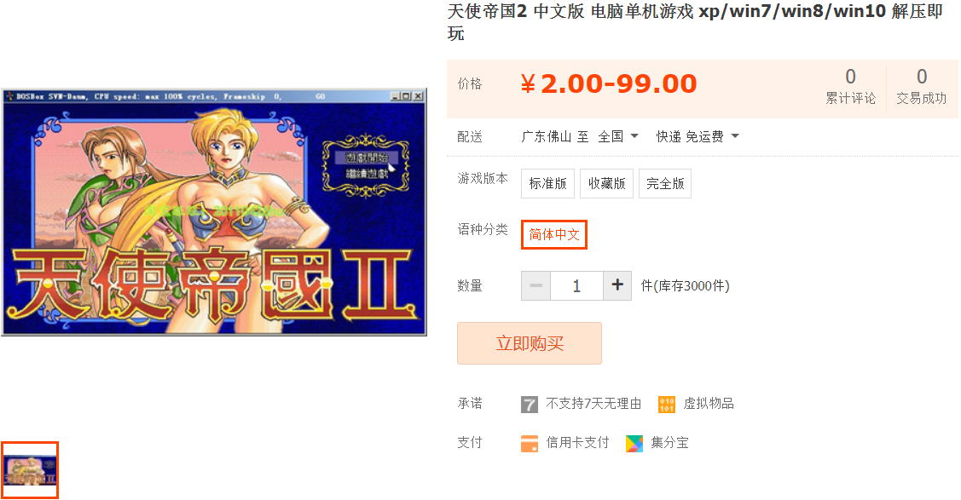Click the virtual goods (虚拟物品) icon
This screenshot has height=500, width=961.
(666, 404)
